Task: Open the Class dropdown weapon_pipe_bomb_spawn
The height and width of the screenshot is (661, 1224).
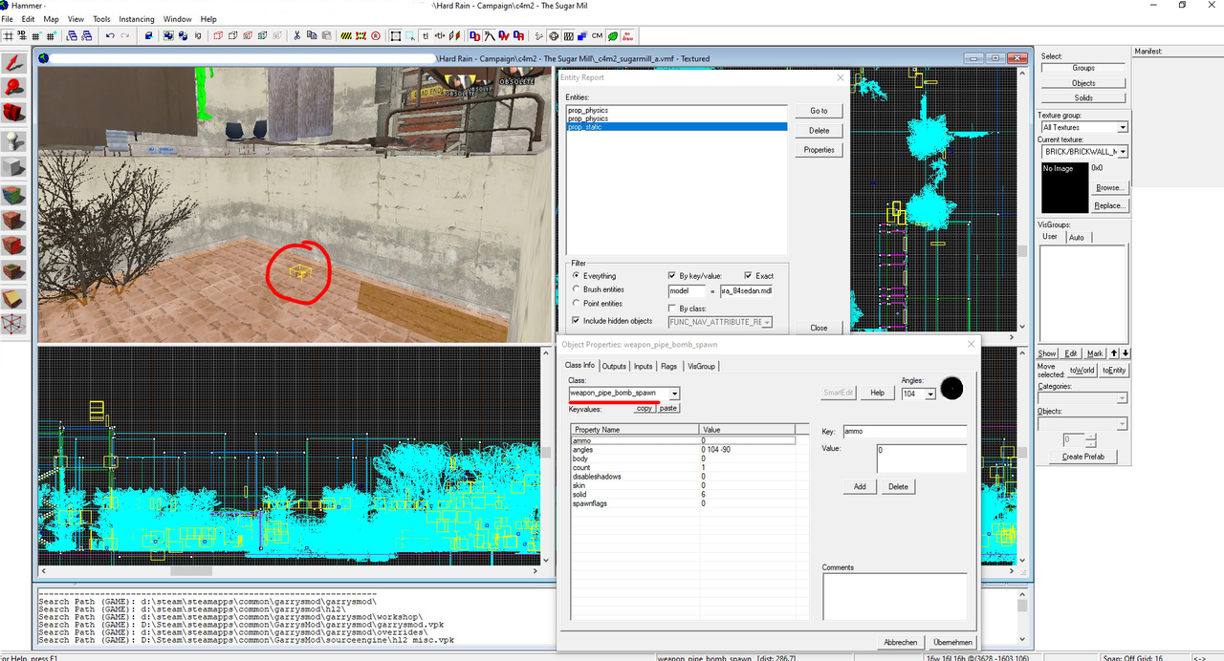Action: tap(674, 394)
